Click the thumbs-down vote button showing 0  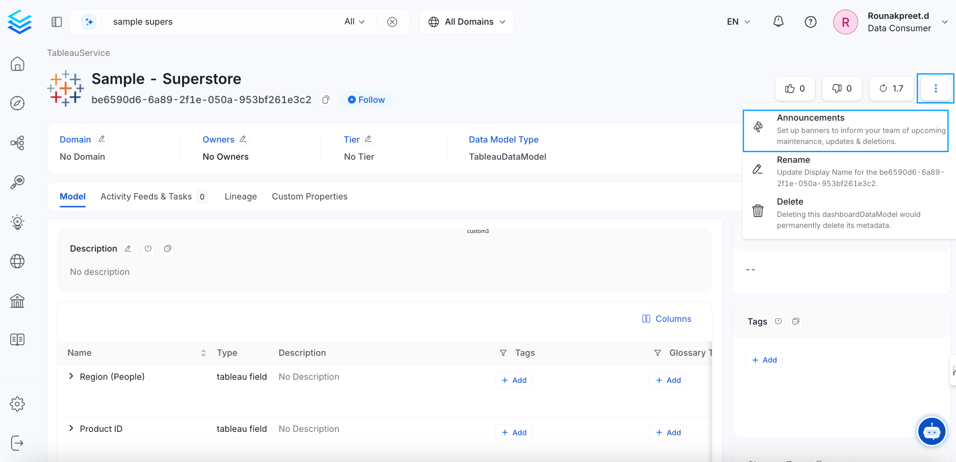click(842, 88)
